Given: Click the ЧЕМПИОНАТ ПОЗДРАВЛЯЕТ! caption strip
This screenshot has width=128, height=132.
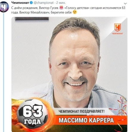Looking at the screenshot, I should pos(82,111).
